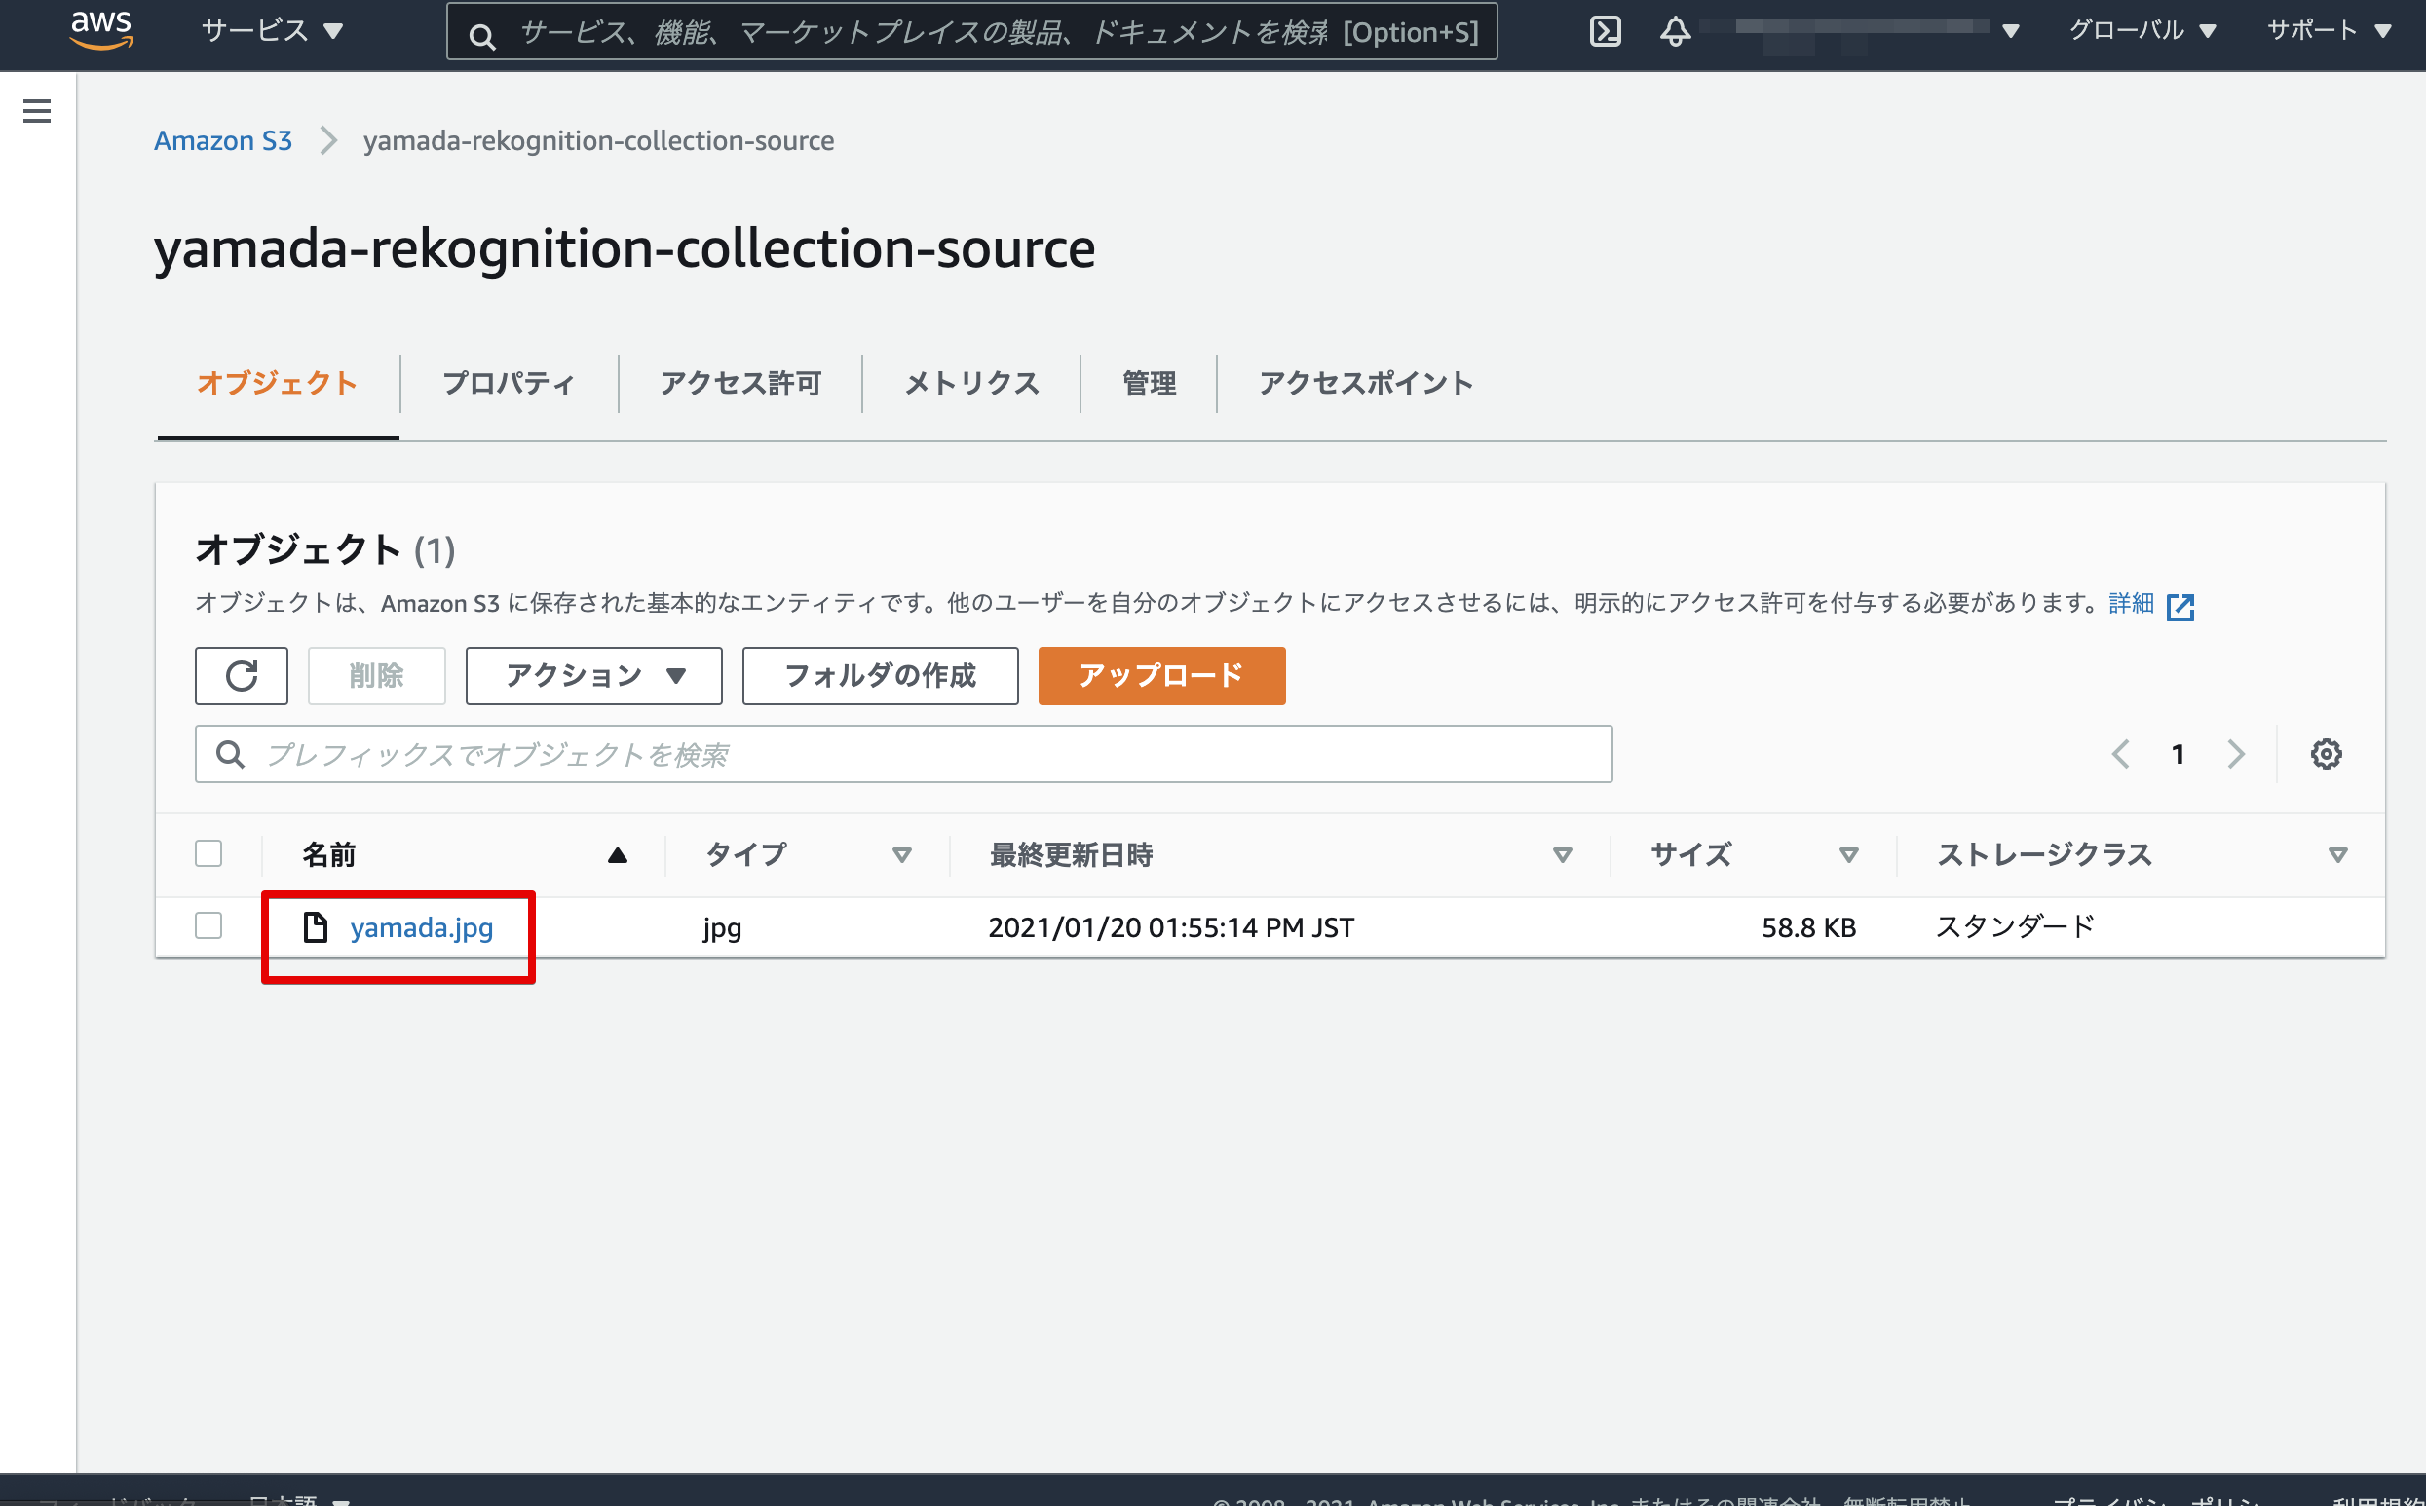Tick the select-all objects checkbox
The image size is (2426, 1506).
208,853
